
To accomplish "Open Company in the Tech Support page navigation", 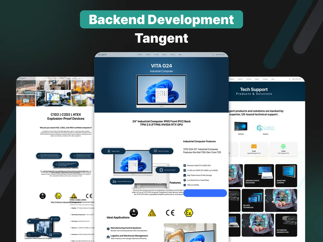I will tap(265, 79).
